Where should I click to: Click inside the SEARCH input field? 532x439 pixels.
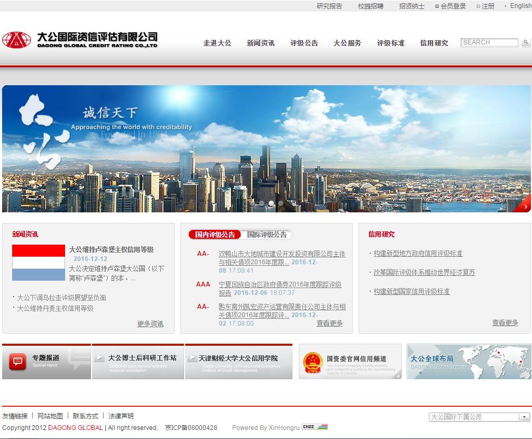489,42
